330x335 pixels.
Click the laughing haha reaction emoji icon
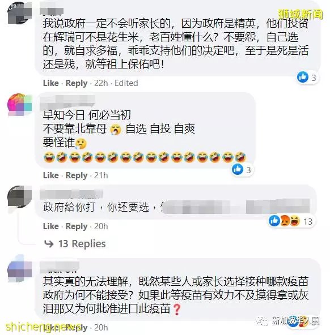[x=295, y=221]
